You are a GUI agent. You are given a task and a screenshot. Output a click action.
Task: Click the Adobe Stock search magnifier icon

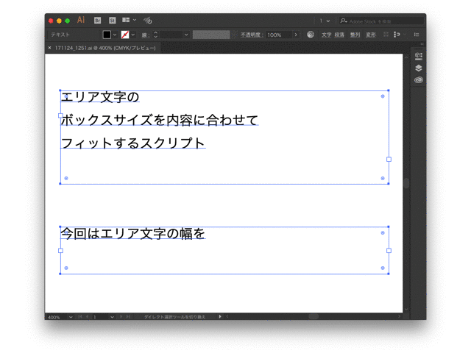[x=344, y=21]
